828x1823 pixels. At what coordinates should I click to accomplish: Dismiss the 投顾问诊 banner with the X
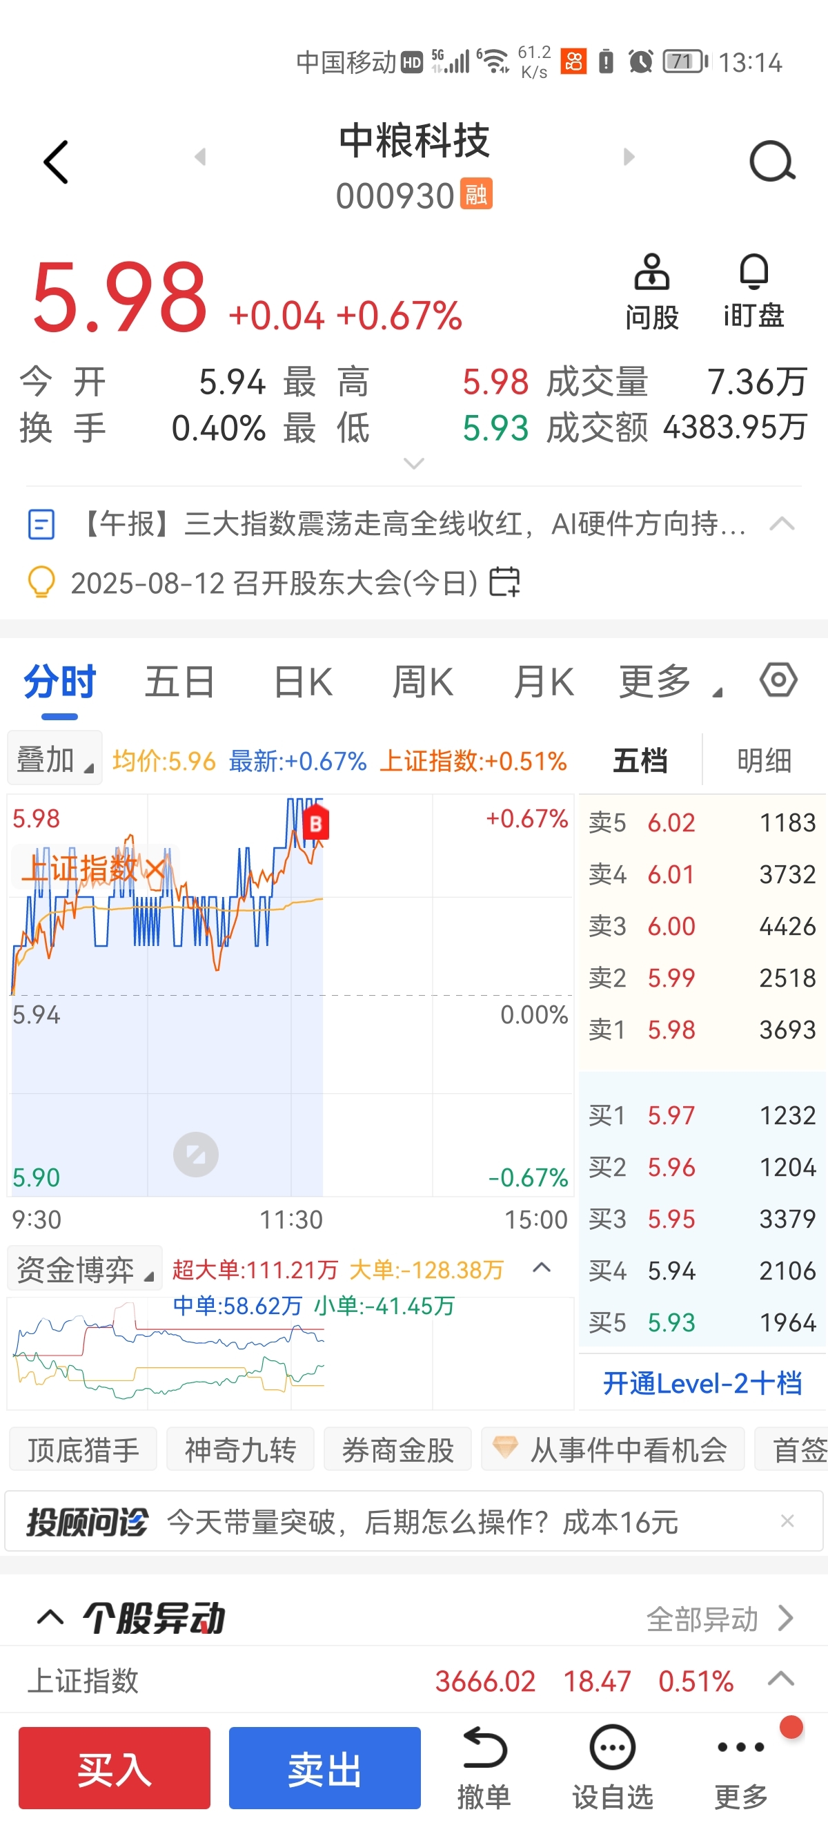click(787, 1520)
